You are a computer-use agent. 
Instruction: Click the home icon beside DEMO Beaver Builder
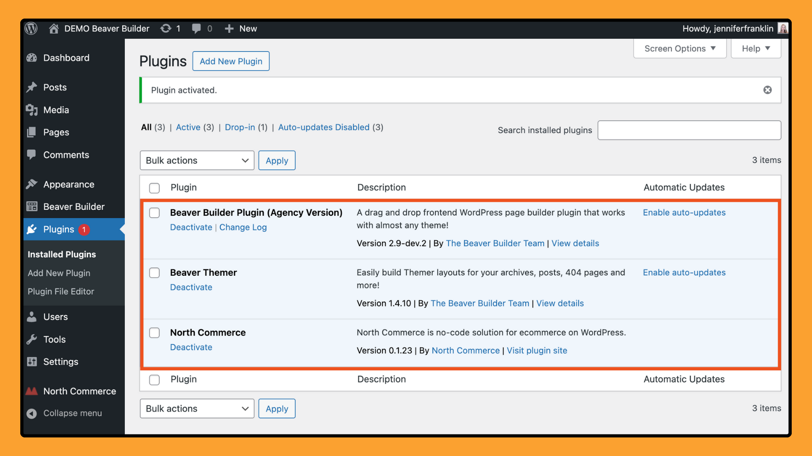click(x=54, y=28)
